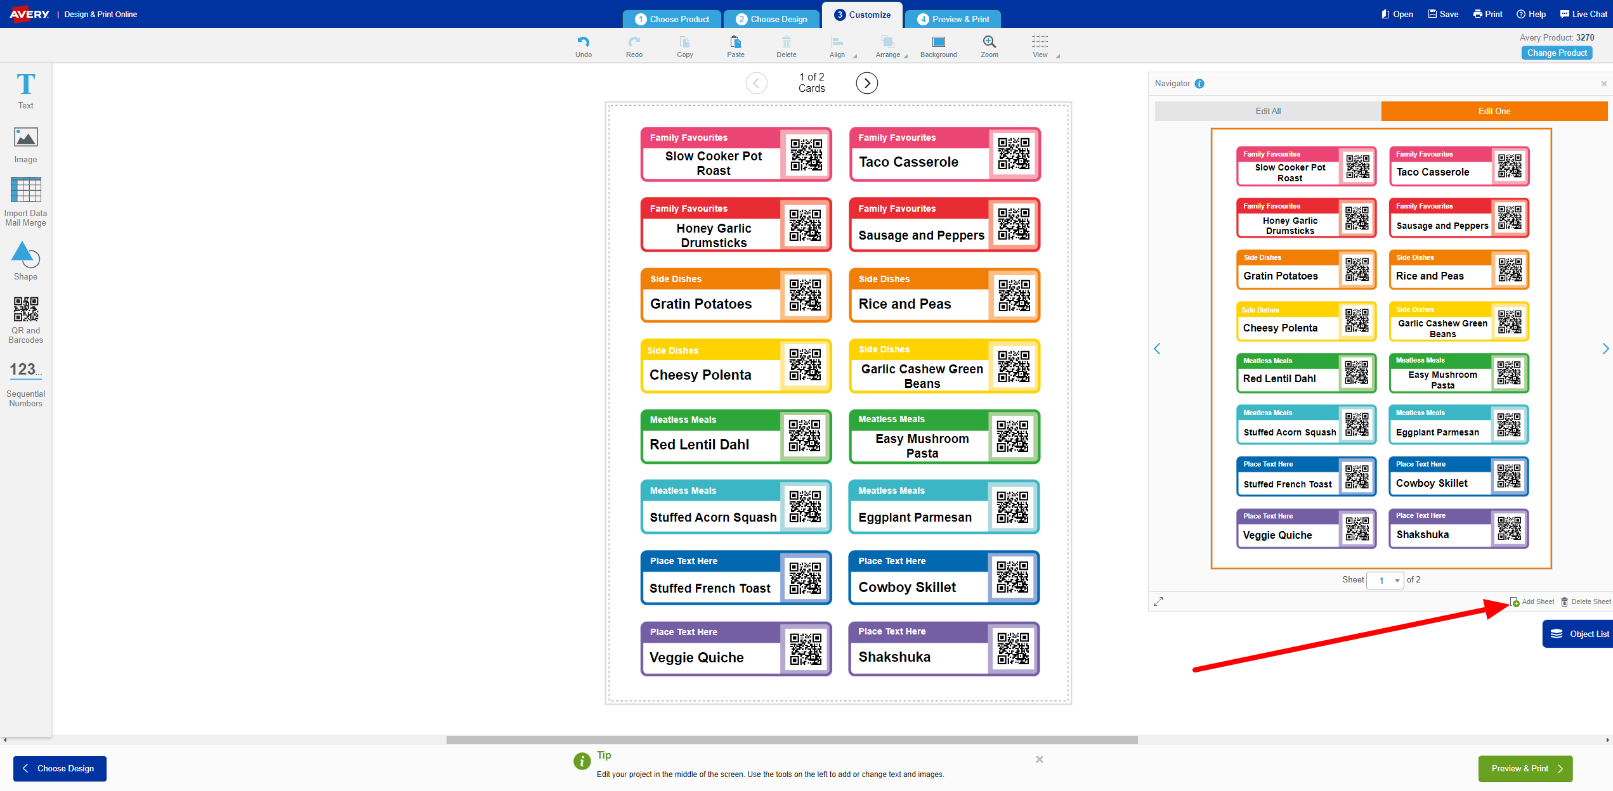
Task: Open the Image tool
Action: [25, 145]
